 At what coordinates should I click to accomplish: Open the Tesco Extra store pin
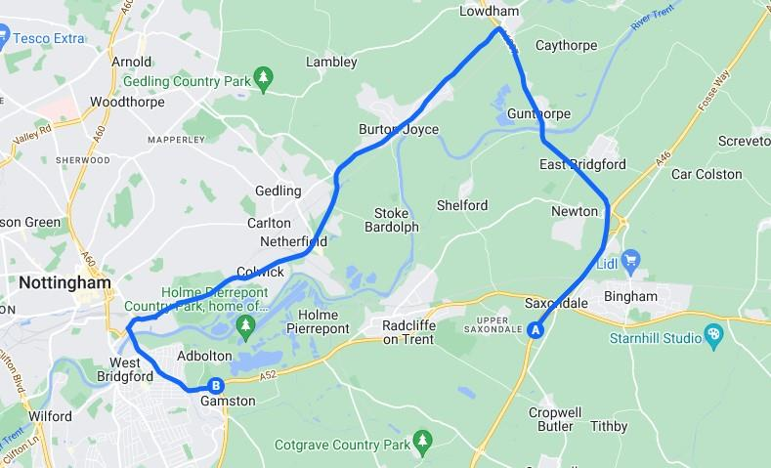pos(3,37)
